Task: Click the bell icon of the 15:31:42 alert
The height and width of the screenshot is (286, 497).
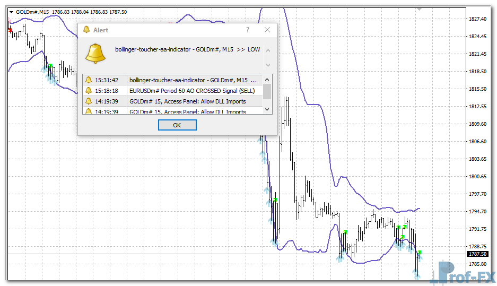Action: coord(89,80)
